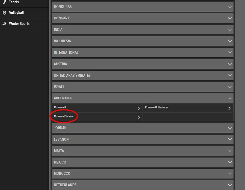Expand the India chevron

pos(230,30)
